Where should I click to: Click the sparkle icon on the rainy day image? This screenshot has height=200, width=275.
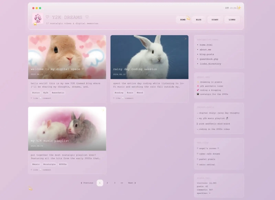pos(185,39)
